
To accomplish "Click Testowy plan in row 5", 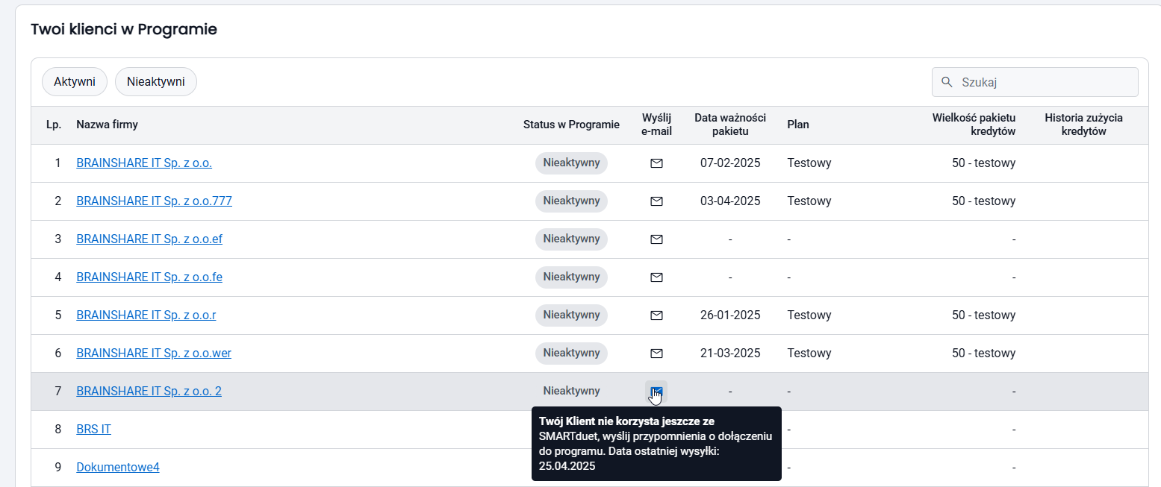I will [809, 315].
